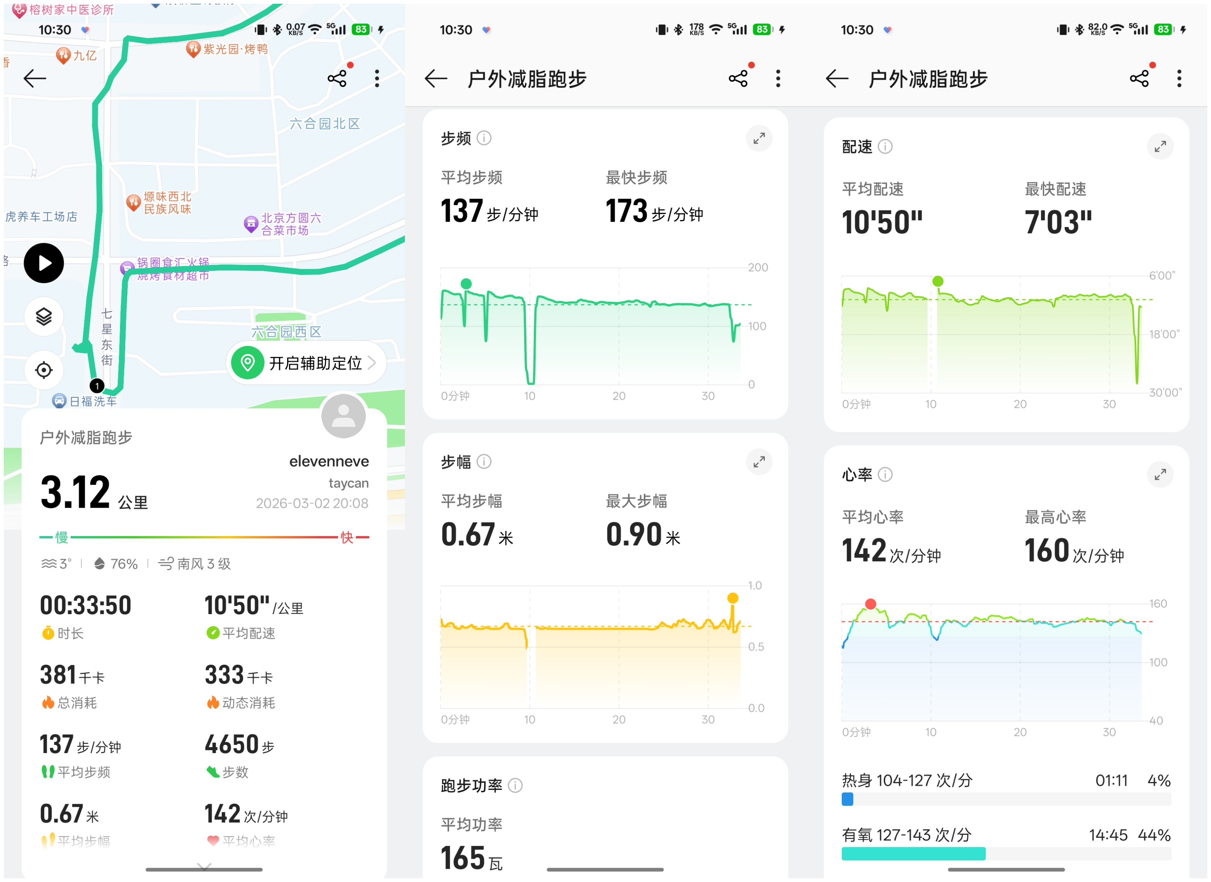Show info for 心率 section
1211x882 pixels.
pos(885,475)
